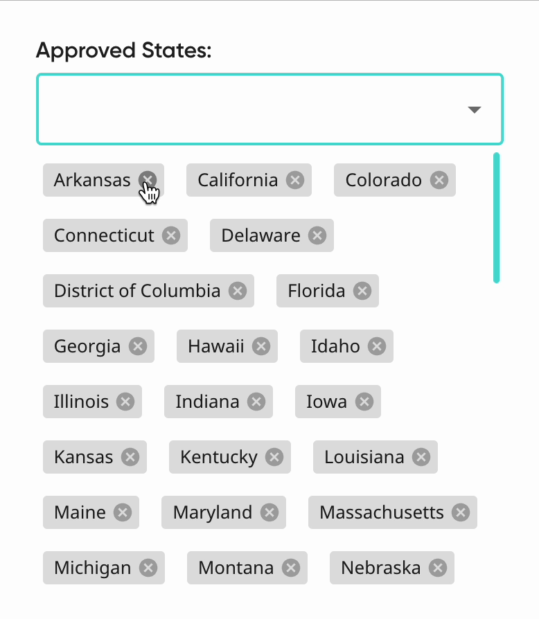539x619 pixels.
Task: Click inside the Approved States input field
Action: point(249,109)
